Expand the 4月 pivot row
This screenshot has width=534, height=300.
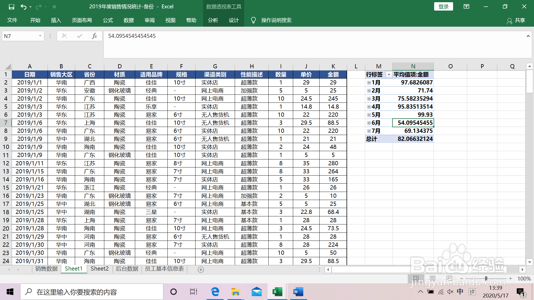point(369,107)
